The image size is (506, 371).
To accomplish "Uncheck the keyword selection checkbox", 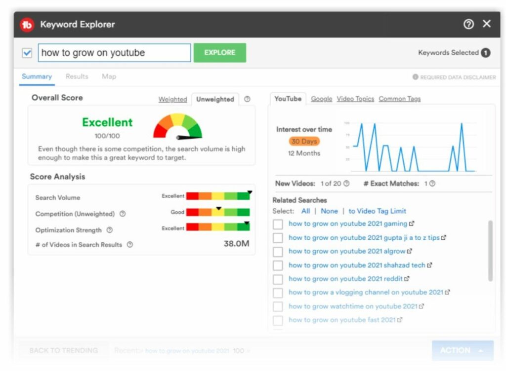I will tap(27, 53).
